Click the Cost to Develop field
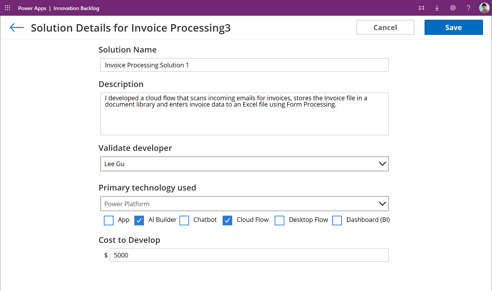 [x=249, y=255]
